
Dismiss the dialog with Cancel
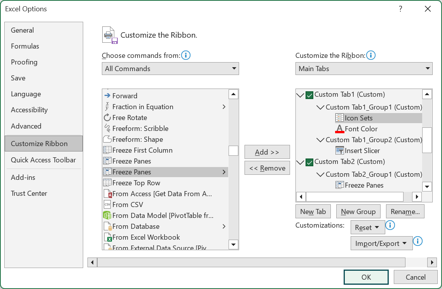coord(416,277)
